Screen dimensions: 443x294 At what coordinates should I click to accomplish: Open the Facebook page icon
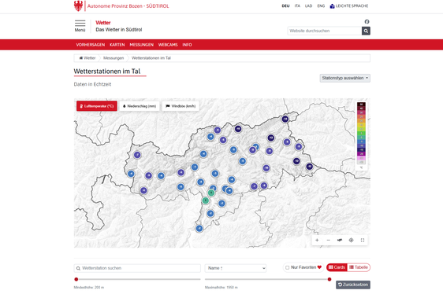(367, 21)
